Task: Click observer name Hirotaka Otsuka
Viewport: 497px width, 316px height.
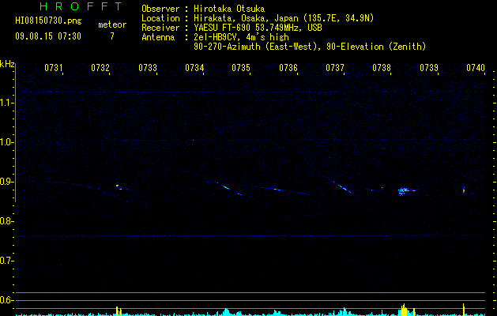Action: pos(229,9)
